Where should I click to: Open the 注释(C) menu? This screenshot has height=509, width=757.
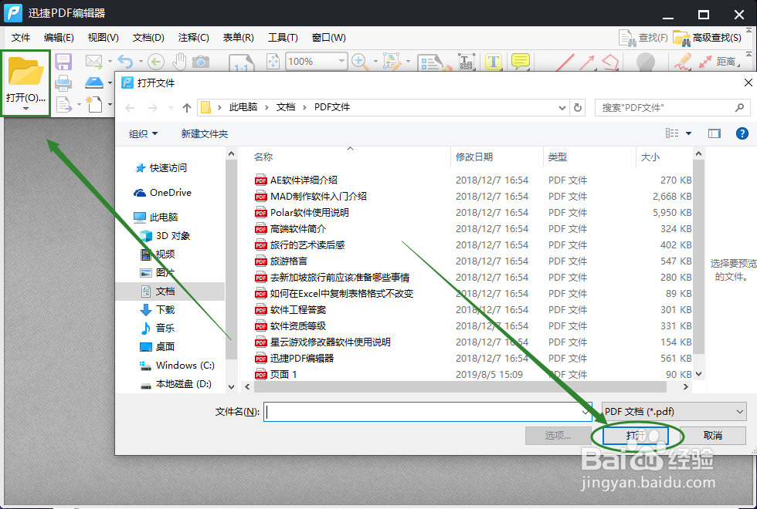(x=194, y=38)
